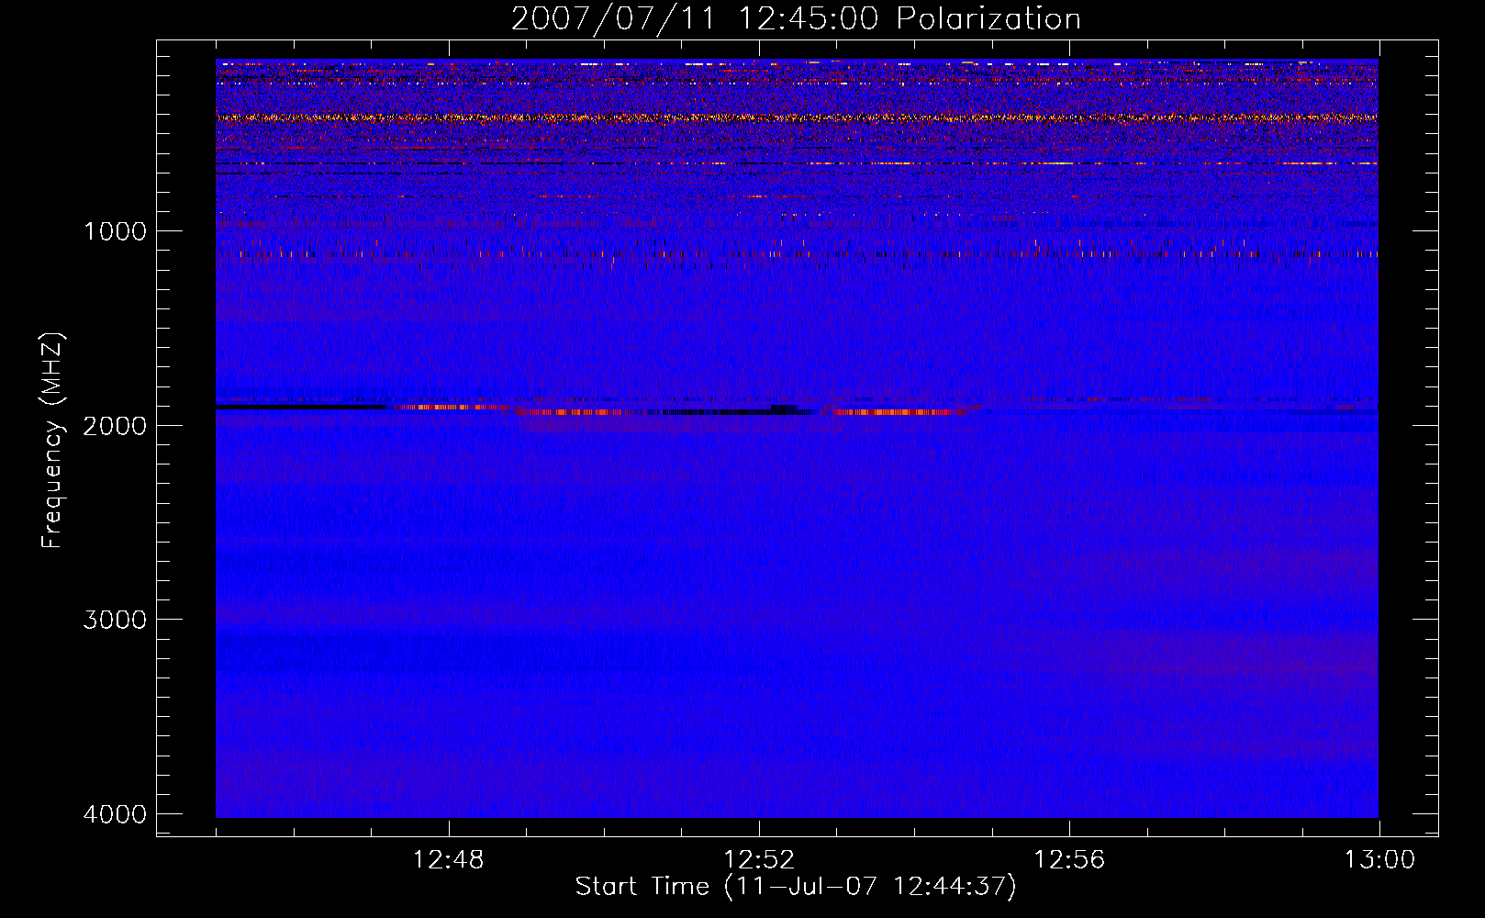Click the 4000 frequency tick label
Screen dimensions: 1485x918
115,814
